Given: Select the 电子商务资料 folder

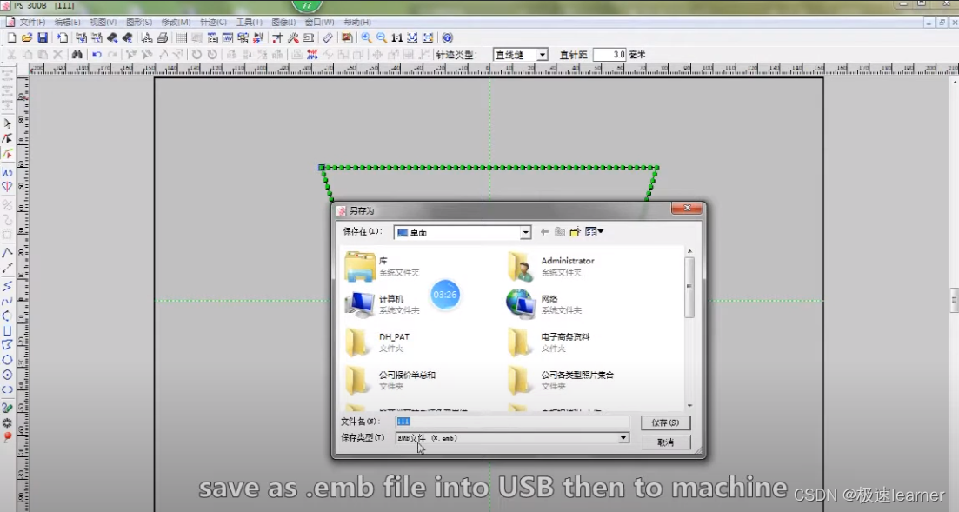Looking at the screenshot, I should click(x=549, y=342).
